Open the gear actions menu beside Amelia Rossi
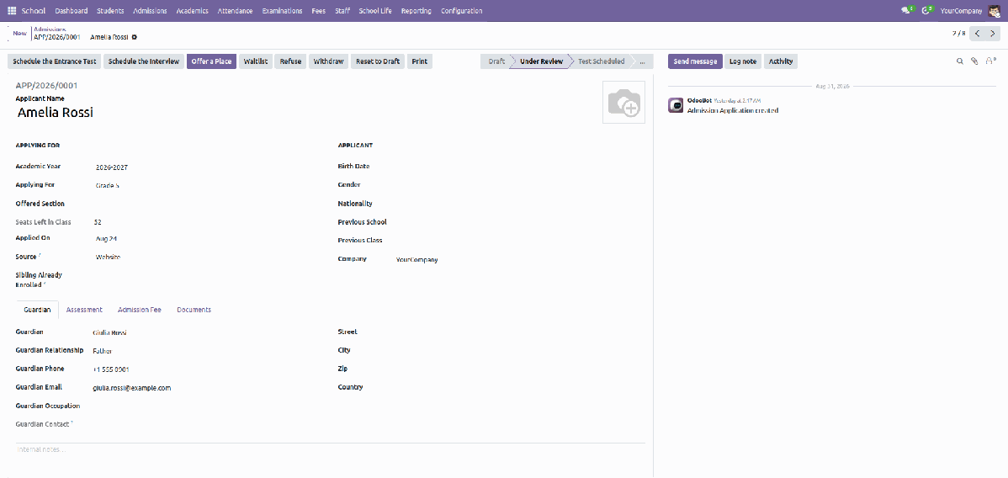 pyautogui.click(x=135, y=37)
